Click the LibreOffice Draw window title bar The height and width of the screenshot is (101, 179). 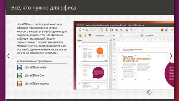click(x=125, y=25)
